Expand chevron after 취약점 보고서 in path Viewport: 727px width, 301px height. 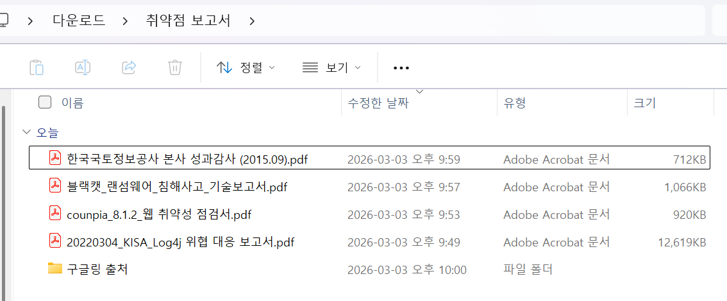[252, 21]
